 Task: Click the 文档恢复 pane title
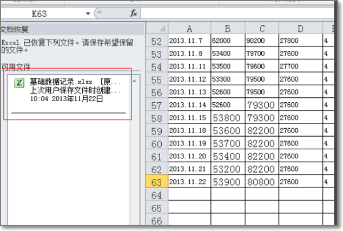pos(14,29)
